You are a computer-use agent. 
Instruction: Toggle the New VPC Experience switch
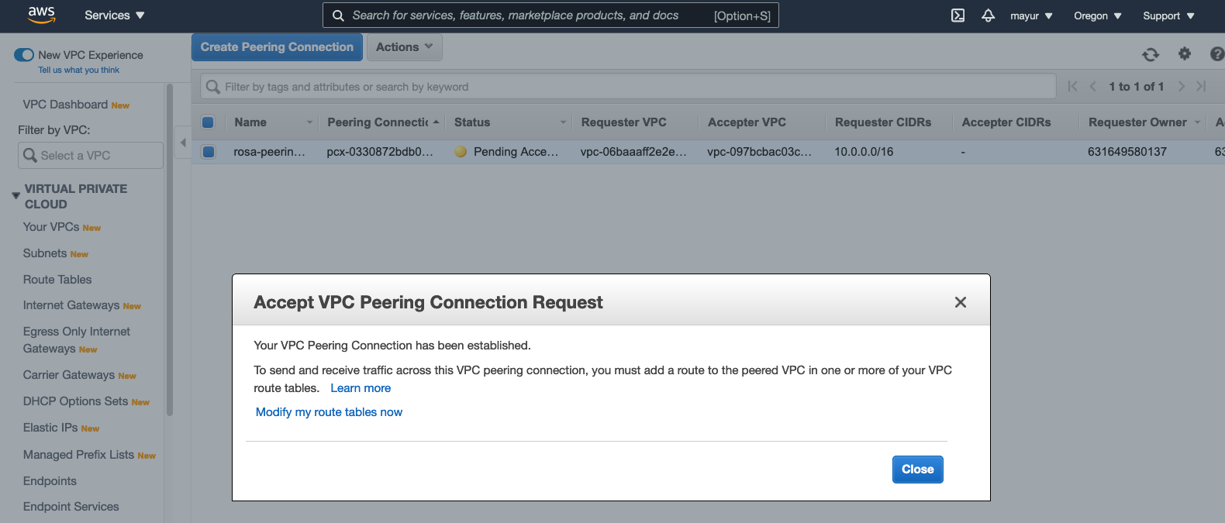coord(24,55)
